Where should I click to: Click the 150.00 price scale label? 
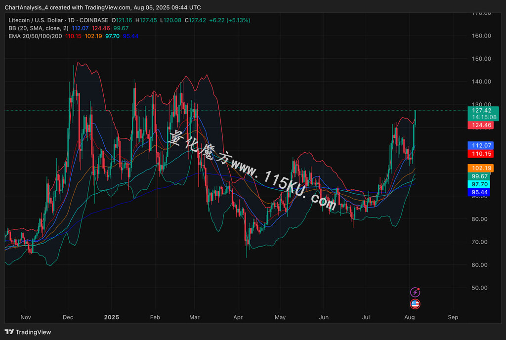click(x=481, y=59)
